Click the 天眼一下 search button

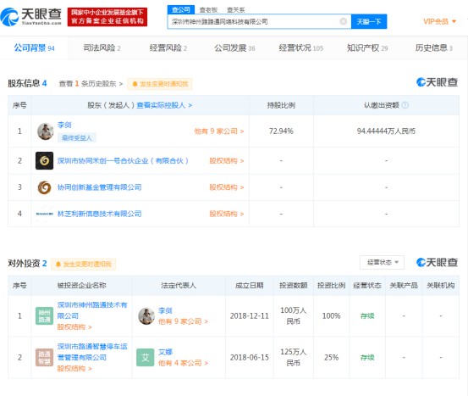coord(369,21)
